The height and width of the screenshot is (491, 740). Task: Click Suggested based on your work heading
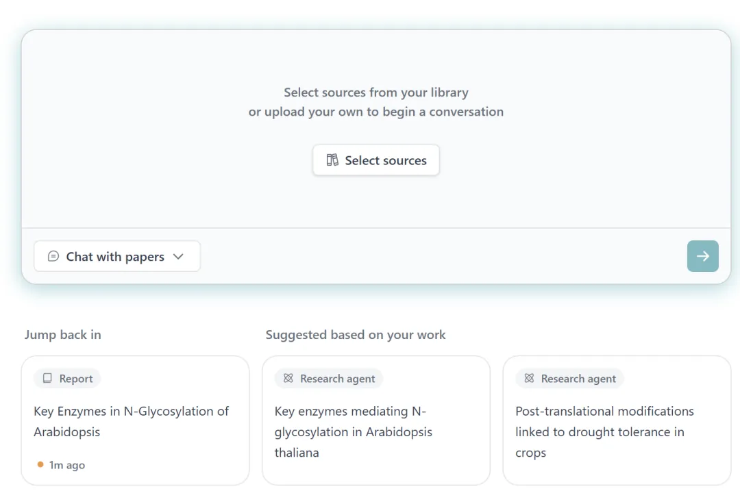coord(356,334)
